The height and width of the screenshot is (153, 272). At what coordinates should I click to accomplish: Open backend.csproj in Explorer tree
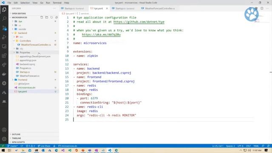click(27, 64)
